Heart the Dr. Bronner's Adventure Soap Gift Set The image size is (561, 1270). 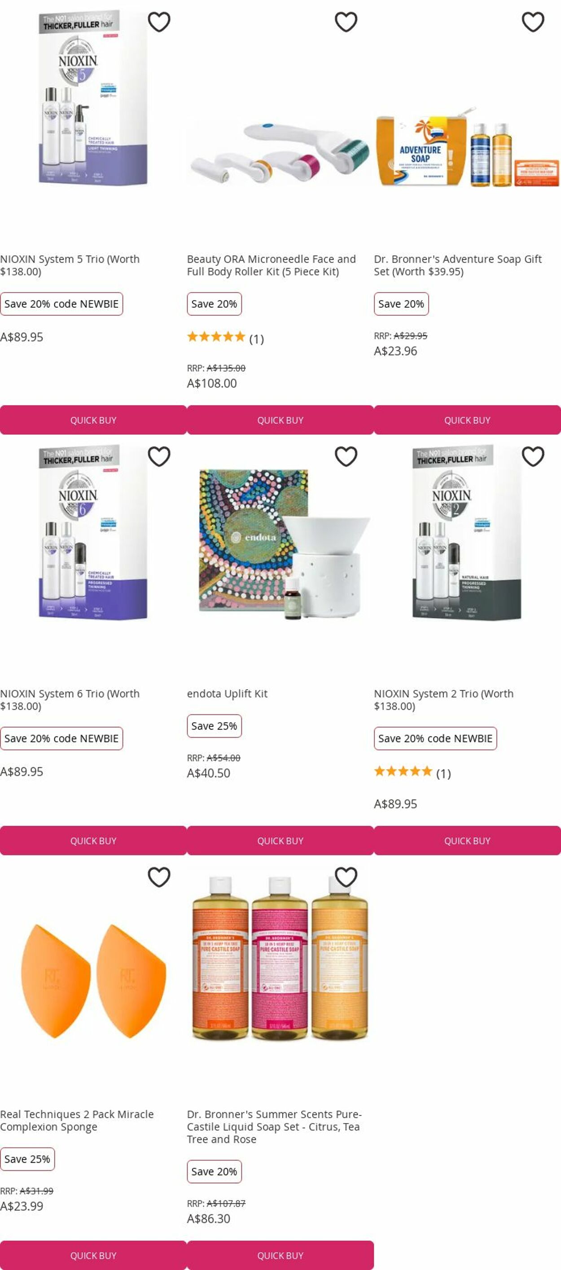pyautogui.click(x=533, y=22)
